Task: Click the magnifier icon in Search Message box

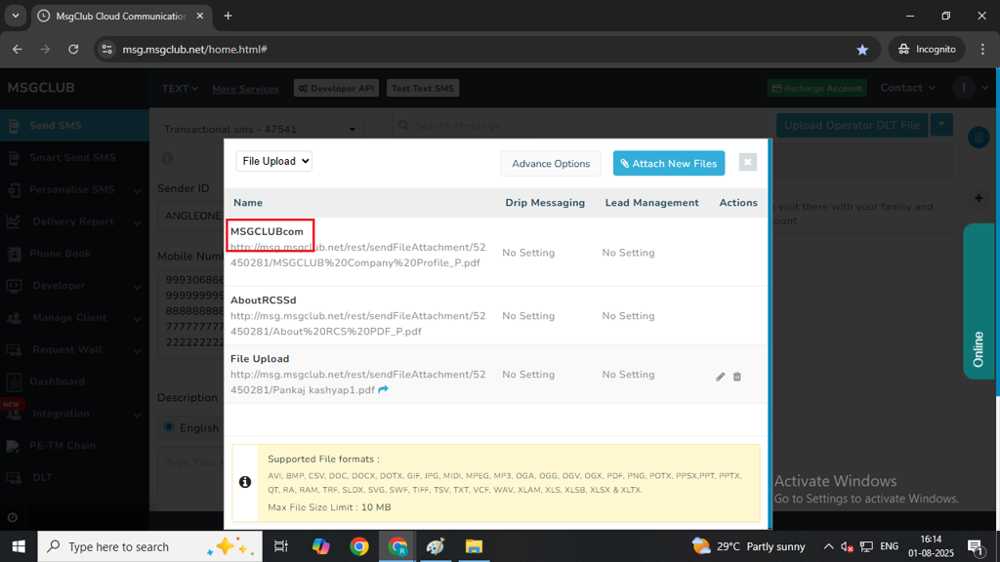Action: tap(403, 126)
